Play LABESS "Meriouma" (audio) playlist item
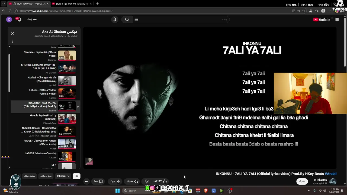 coord(46,157)
